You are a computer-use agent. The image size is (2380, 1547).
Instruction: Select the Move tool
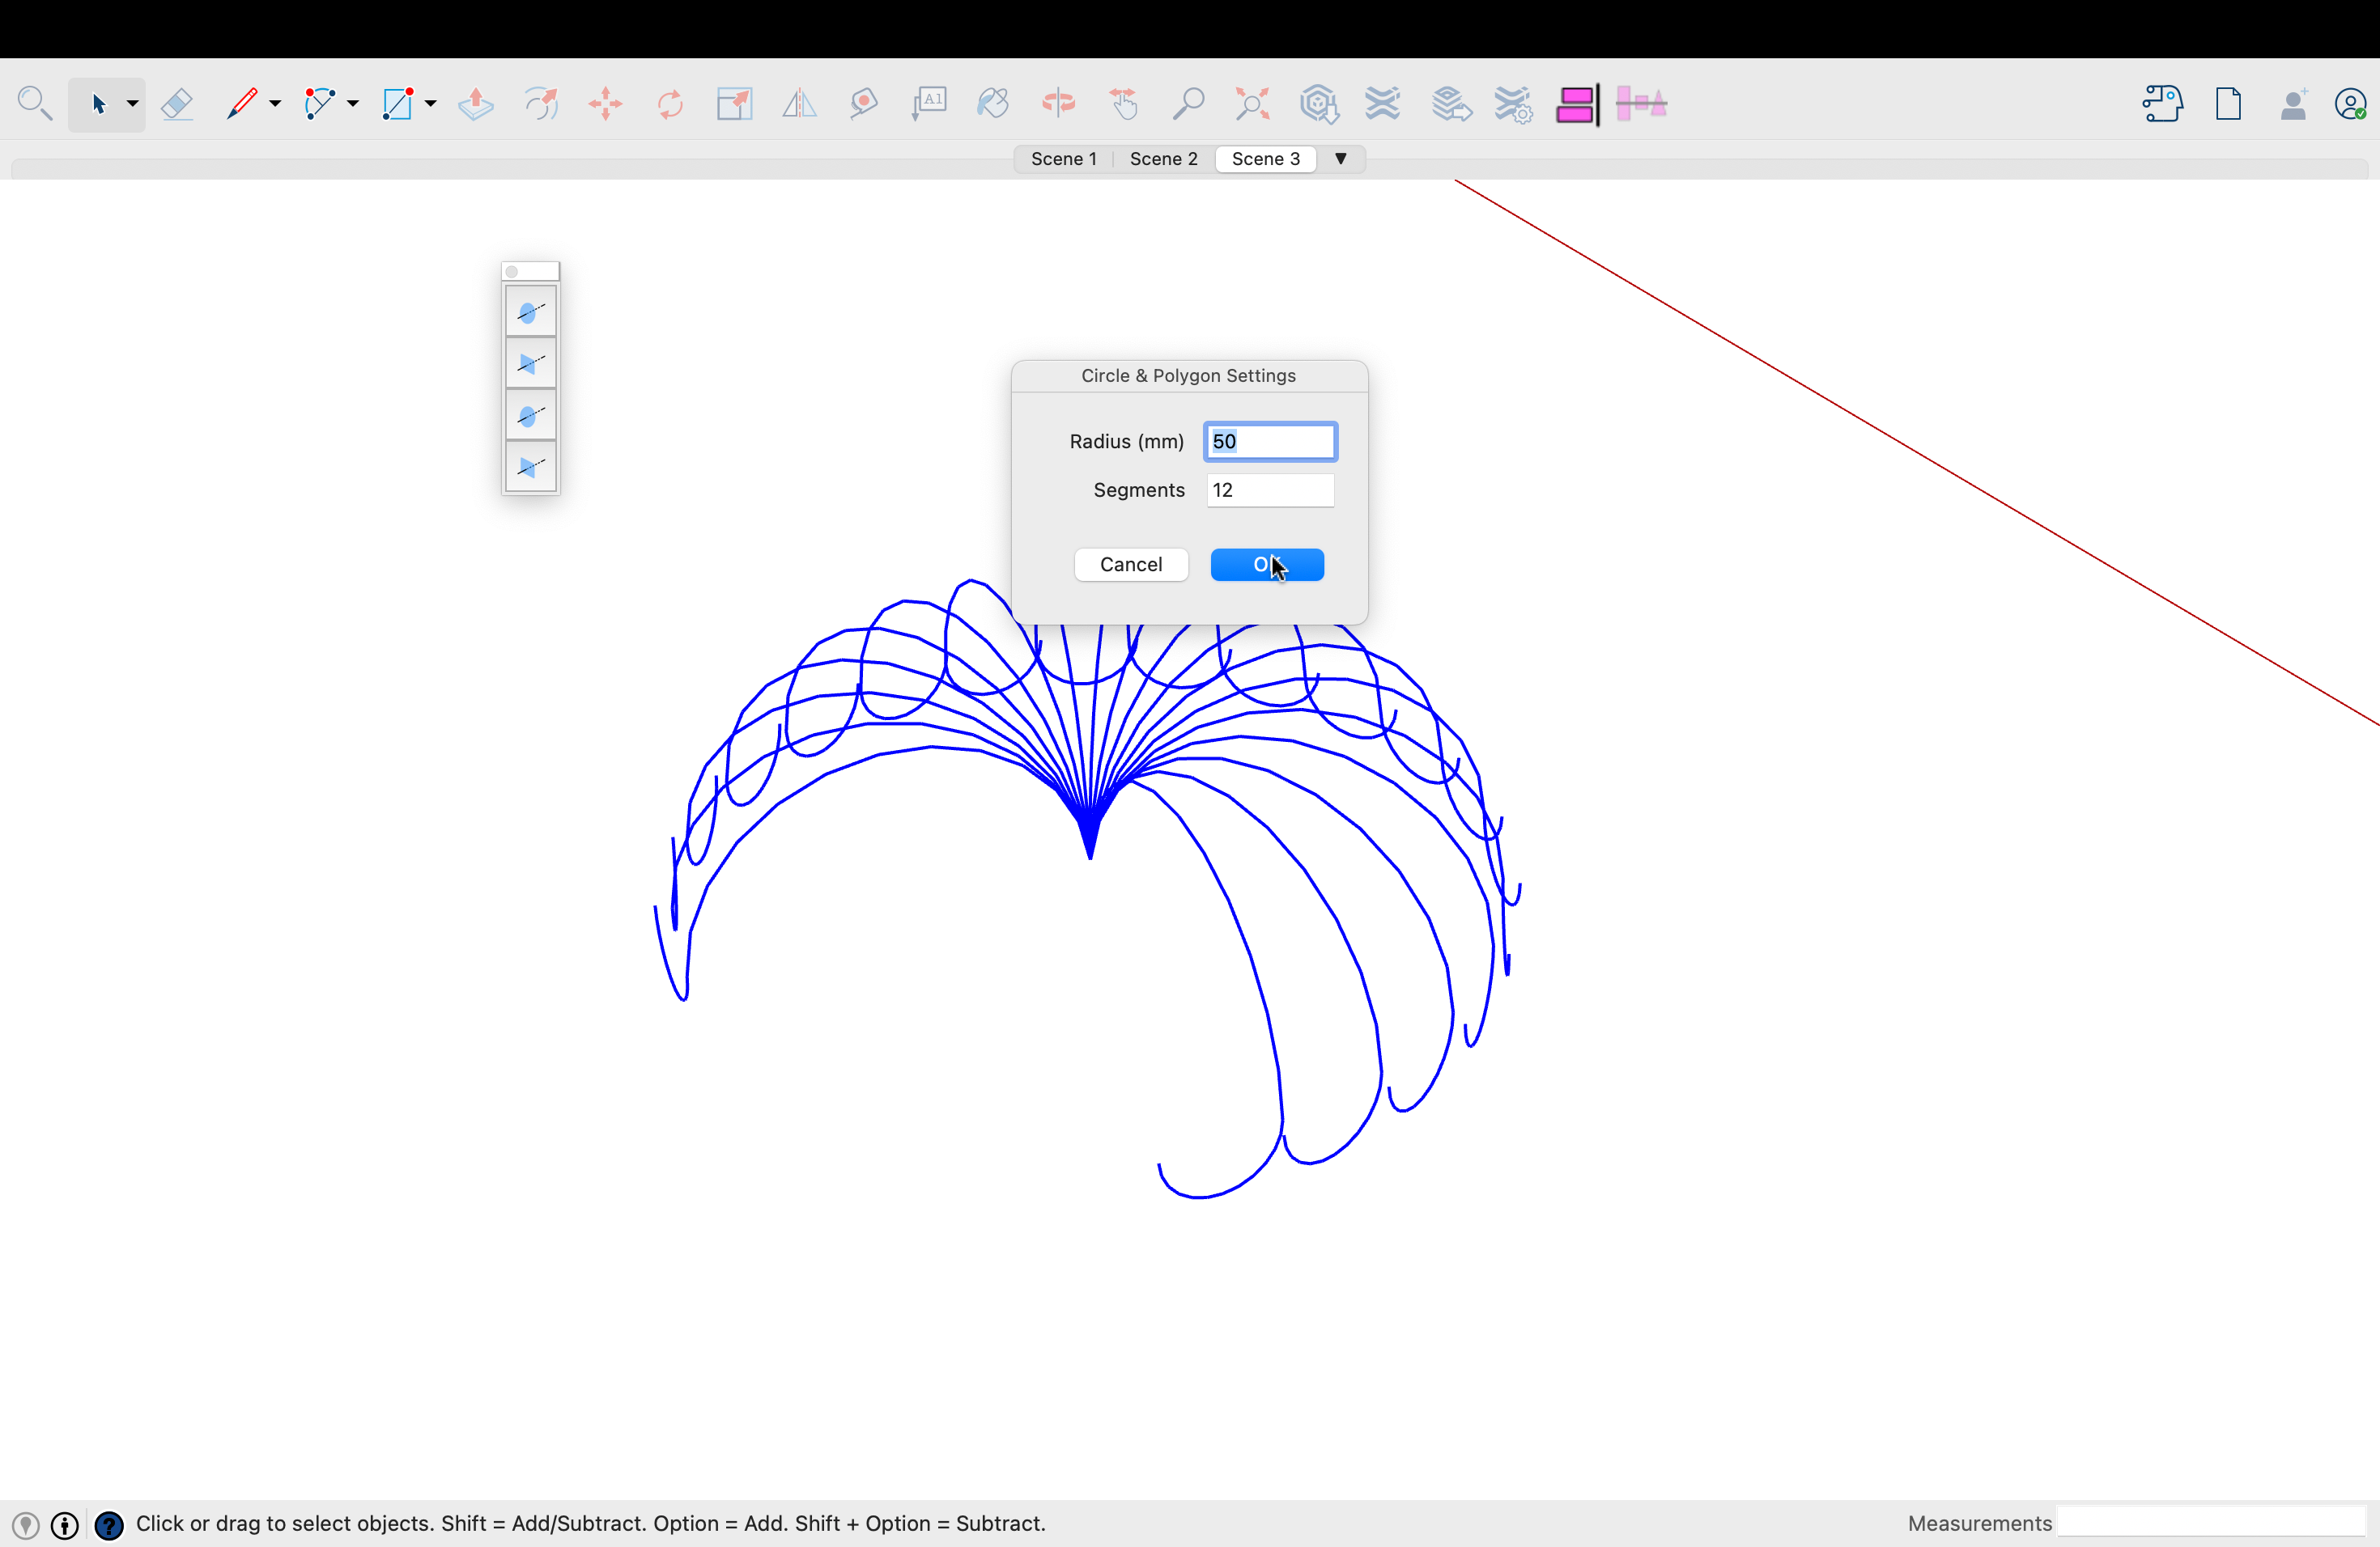[605, 104]
